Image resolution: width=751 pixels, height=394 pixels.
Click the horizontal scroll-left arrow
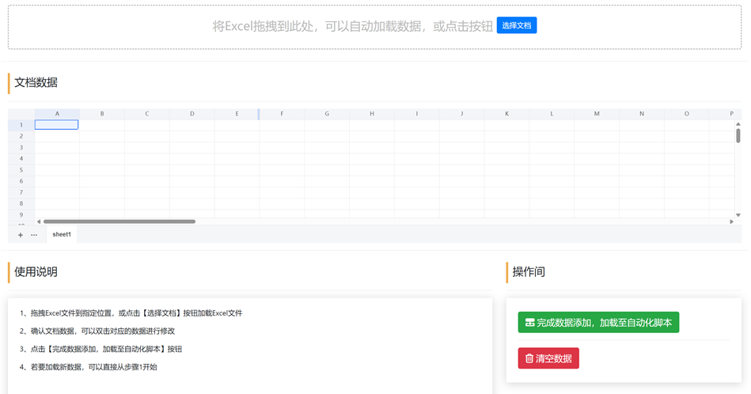tap(39, 222)
